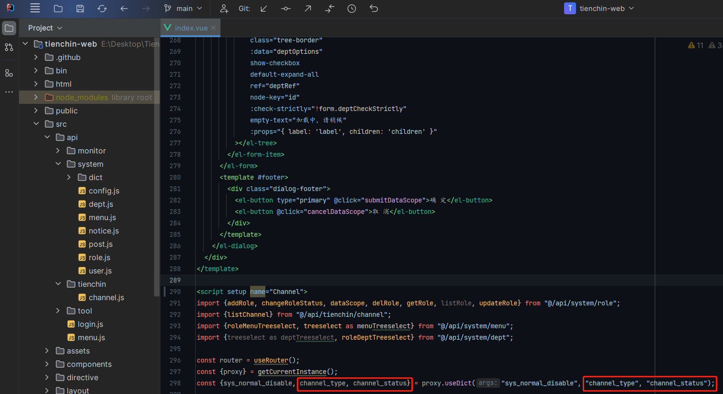Close the index.vue tab
The width and height of the screenshot is (723, 394).
[x=213, y=28]
